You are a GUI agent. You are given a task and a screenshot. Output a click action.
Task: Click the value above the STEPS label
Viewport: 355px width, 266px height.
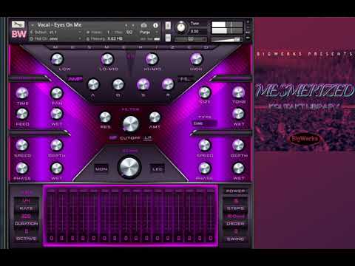[236, 201]
